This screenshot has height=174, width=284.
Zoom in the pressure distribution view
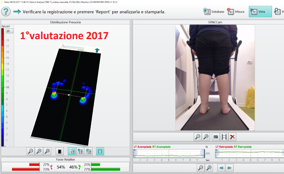(39, 151)
